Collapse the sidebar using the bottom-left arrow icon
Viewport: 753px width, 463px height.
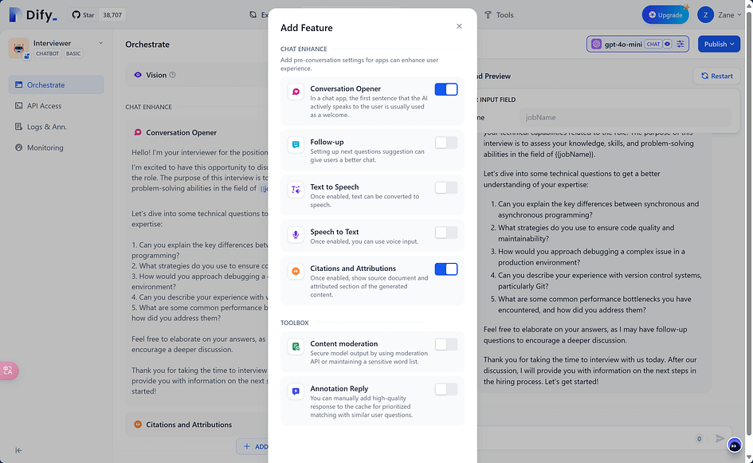tap(18, 450)
